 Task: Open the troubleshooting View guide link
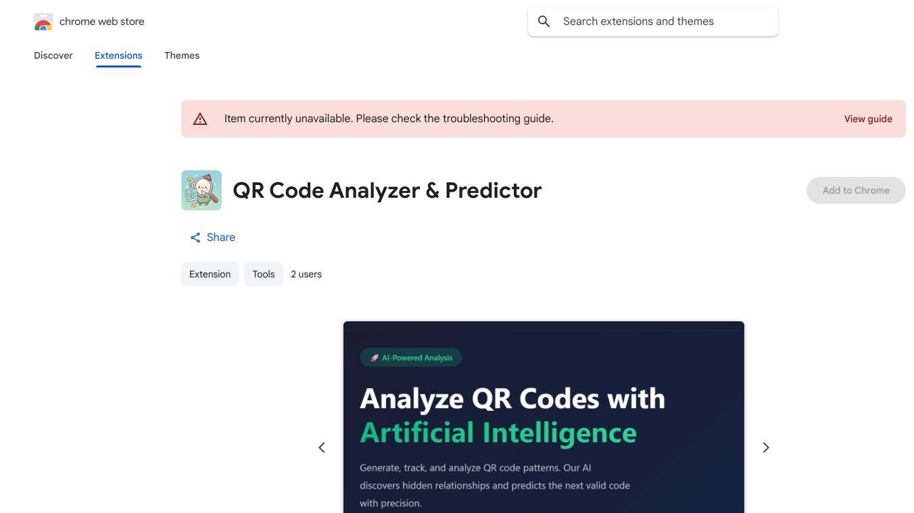[868, 119]
